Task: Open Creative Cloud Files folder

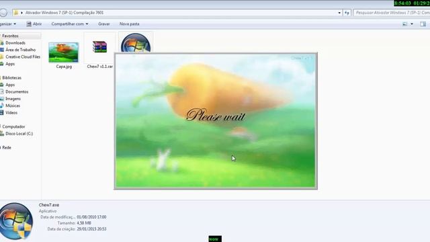Action: (23, 56)
